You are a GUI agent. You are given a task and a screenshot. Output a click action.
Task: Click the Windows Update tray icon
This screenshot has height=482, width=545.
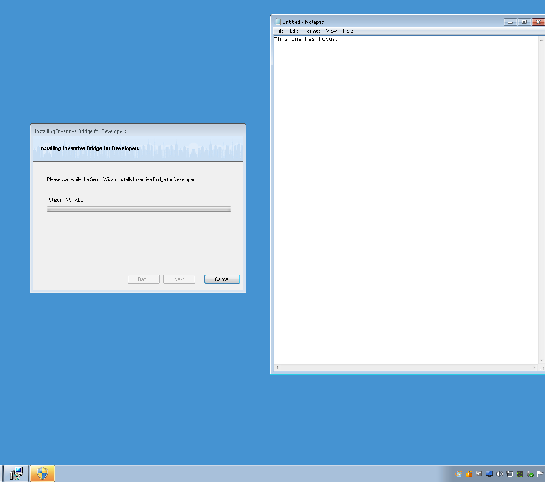coord(459,473)
